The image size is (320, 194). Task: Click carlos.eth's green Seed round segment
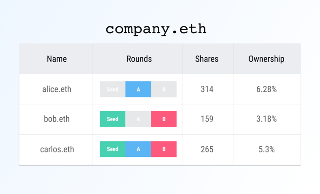pos(112,149)
